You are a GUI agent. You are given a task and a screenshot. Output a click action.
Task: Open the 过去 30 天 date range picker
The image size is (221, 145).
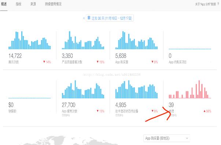(x=110, y=18)
